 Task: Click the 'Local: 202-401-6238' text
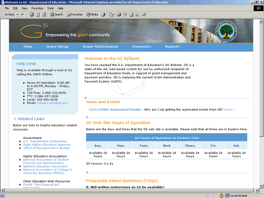[42, 100]
